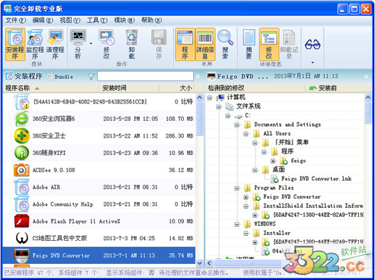
Task: Open the 工具(T) menu
Action: pos(97,21)
